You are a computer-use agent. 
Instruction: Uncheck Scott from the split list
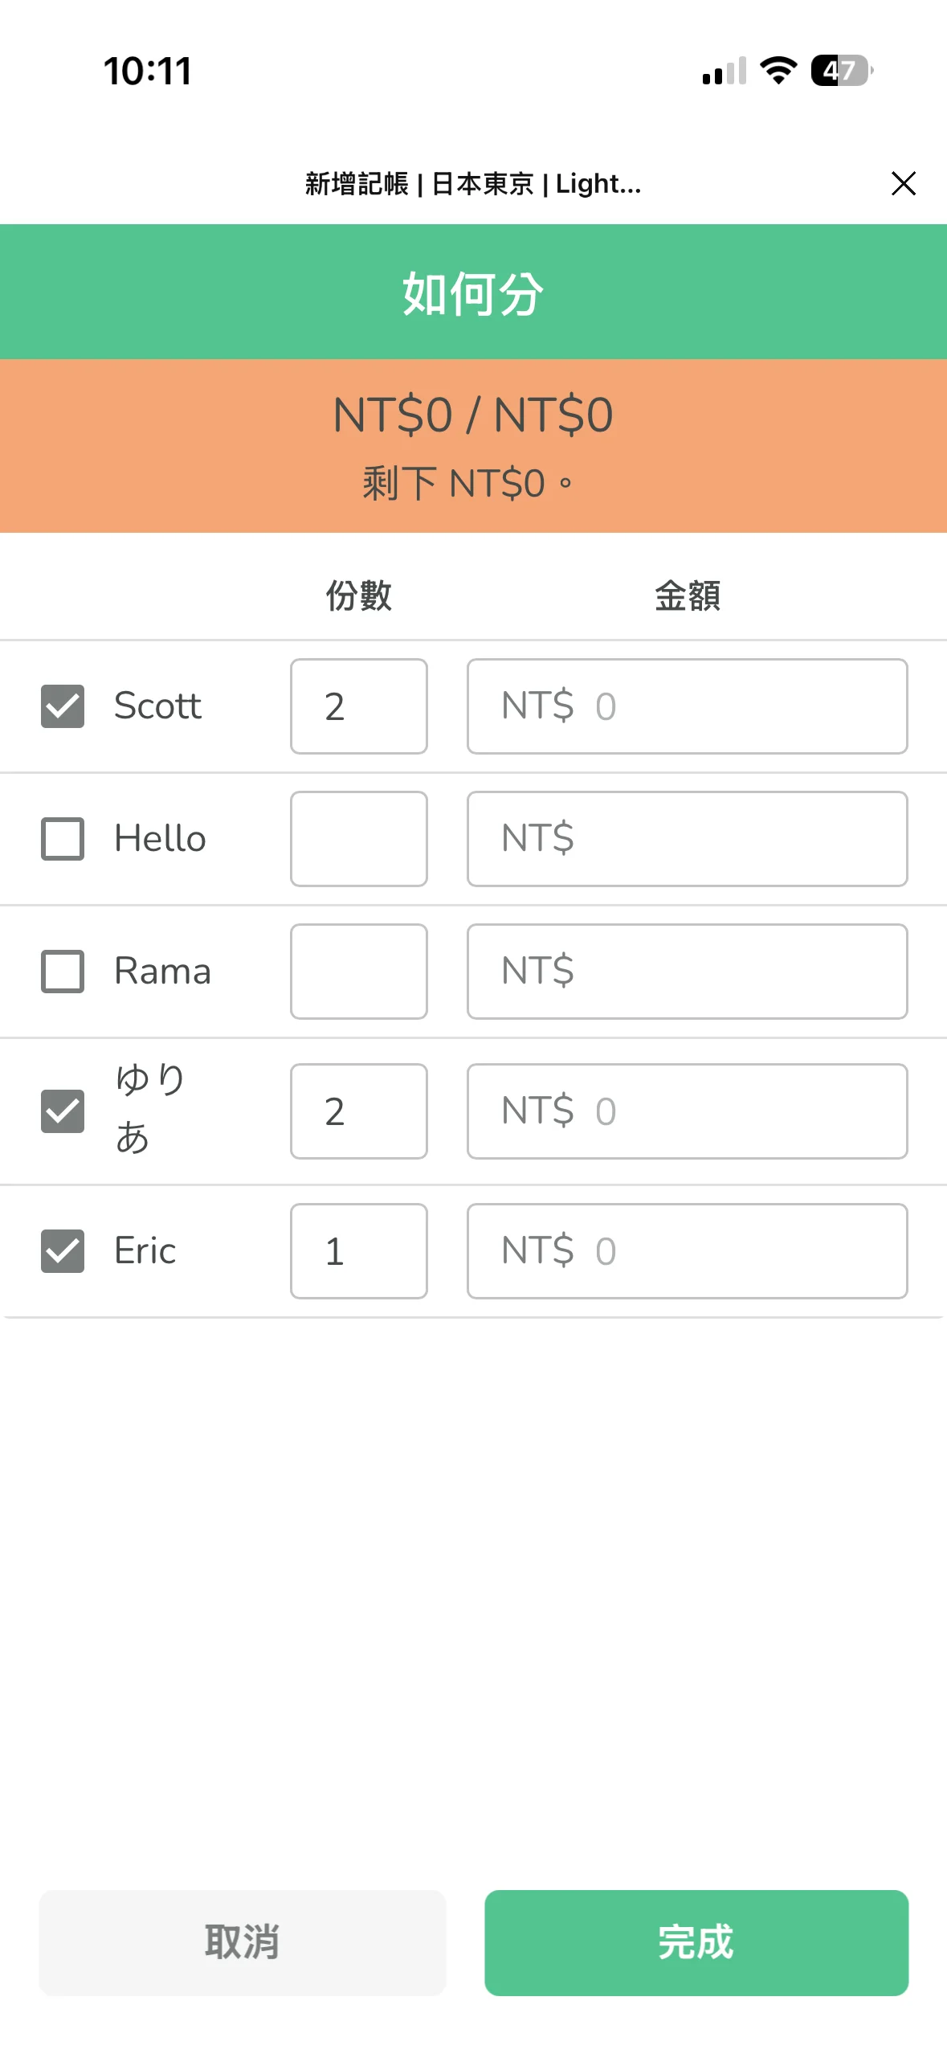coord(62,707)
